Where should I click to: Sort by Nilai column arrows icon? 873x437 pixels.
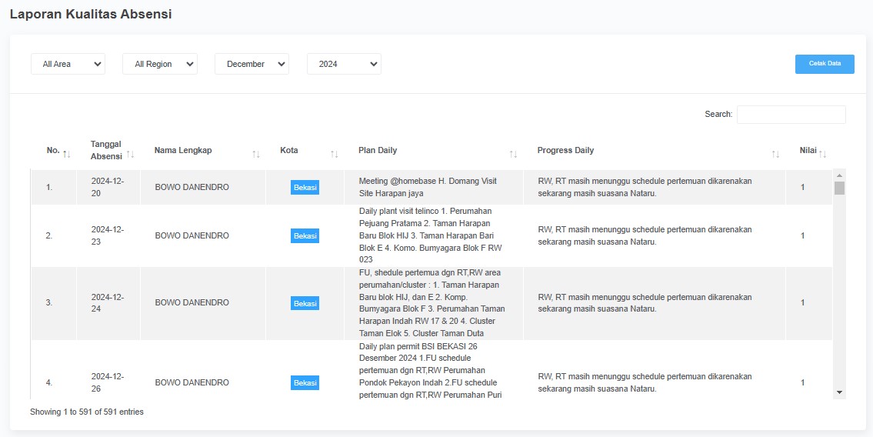pos(822,155)
